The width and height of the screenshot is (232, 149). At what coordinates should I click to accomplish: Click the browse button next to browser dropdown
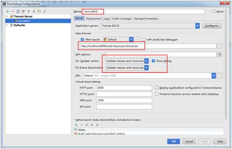point(137,39)
